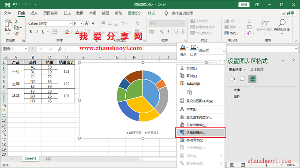Image resolution: width=300 pixels, height=168 pixels.
Task: Click the 共享 share button
Action: (x=289, y=13)
